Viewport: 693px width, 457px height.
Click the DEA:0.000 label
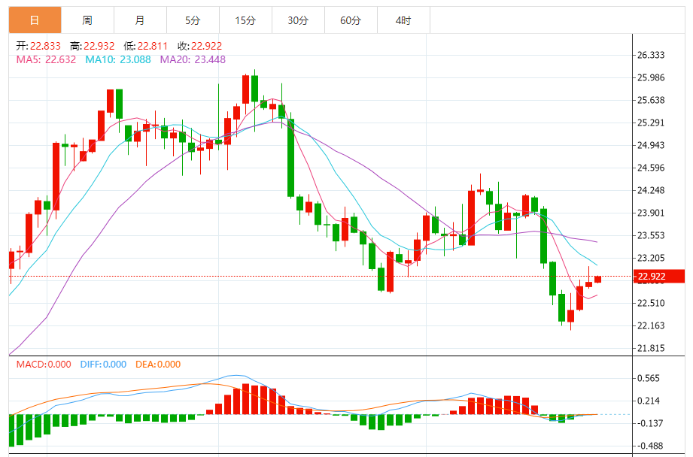click(158, 365)
